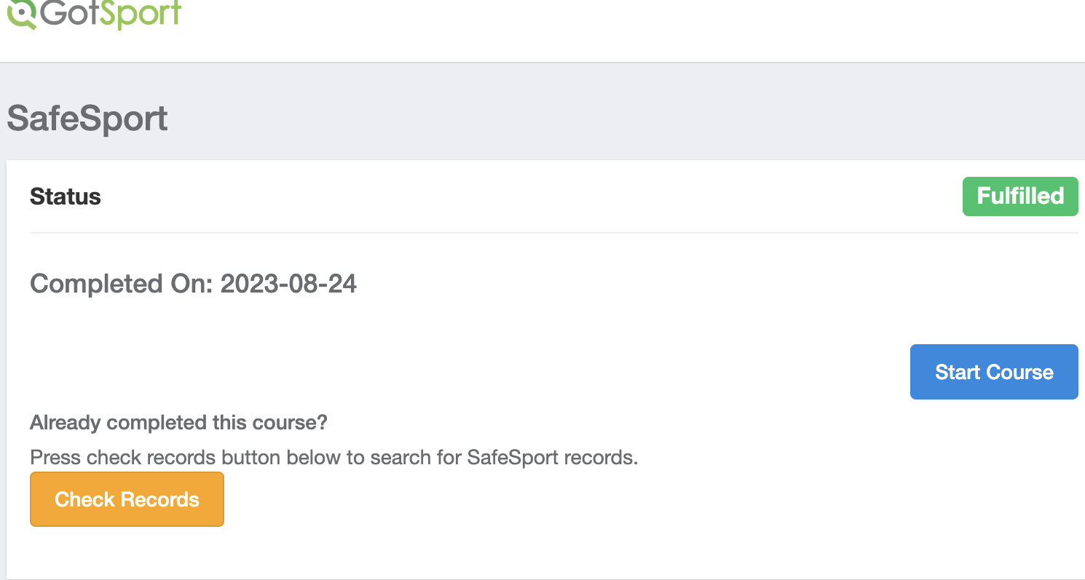Click the green Fulfilled status badge
Viewport: 1085px width, 580px height.
[1019, 196]
